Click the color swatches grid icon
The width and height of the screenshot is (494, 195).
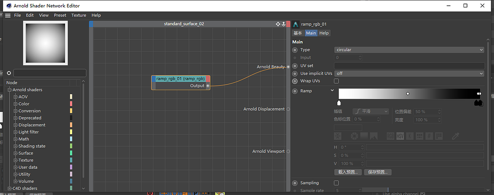(438, 136)
